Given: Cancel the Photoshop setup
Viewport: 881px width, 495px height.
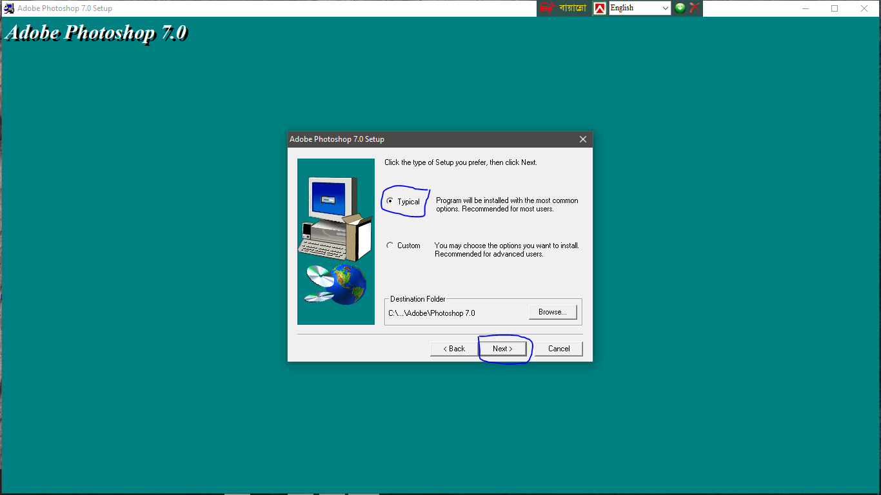Looking at the screenshot, I should point(559,349).
